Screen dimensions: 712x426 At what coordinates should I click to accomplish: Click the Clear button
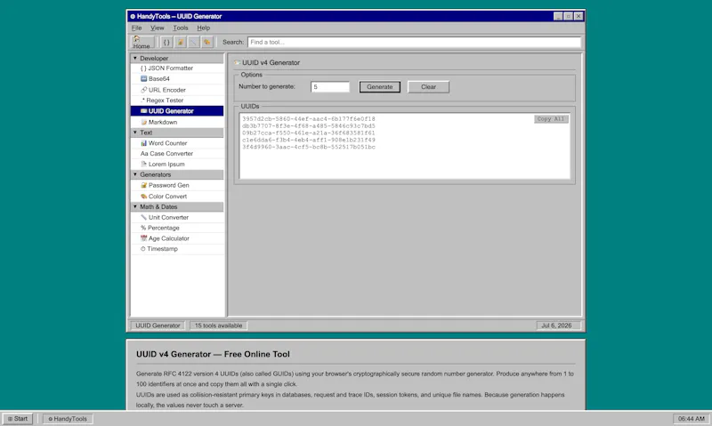(428, 86)
